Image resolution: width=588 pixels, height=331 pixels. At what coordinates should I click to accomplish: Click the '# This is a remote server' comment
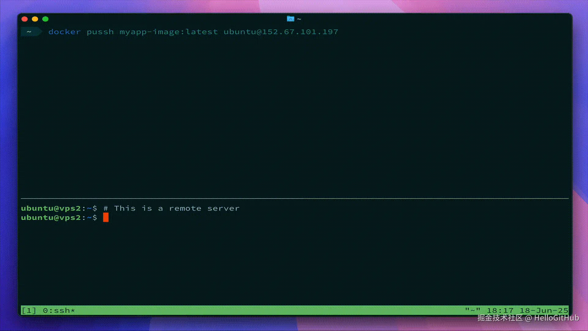171,208
